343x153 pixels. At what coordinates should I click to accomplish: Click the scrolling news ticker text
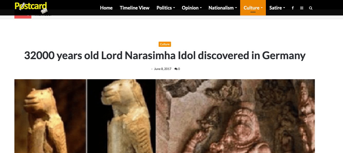point(43,15)
